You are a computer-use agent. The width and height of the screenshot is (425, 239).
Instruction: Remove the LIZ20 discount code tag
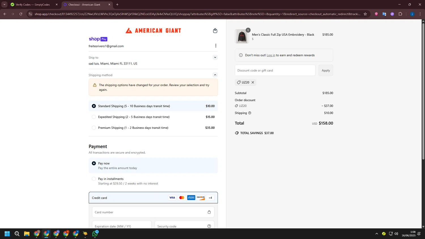[253, 82]
